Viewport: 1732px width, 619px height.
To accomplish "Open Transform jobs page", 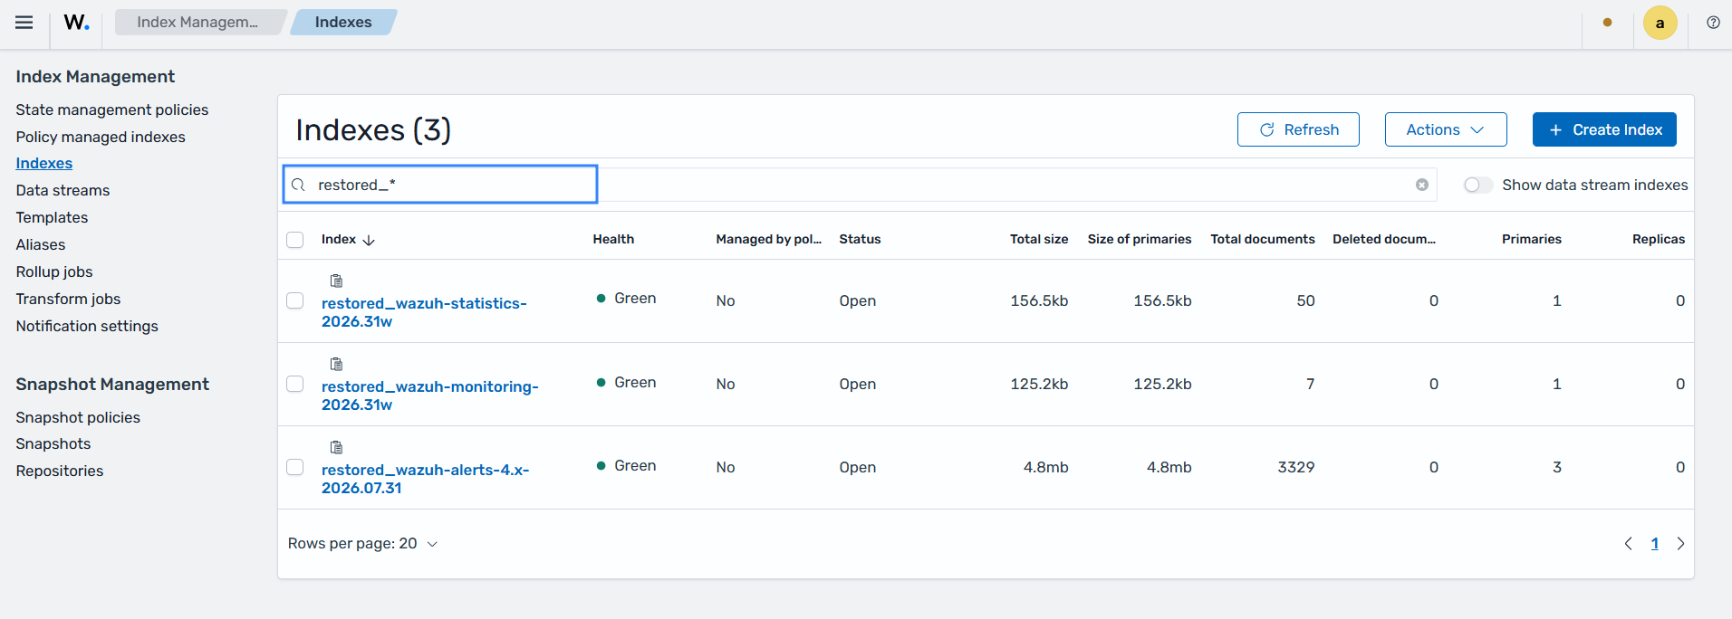I will pos(68,299).
